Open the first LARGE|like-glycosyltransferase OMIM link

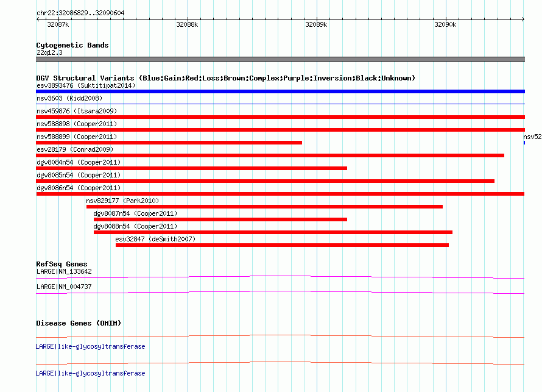pyautogui.click(x=90, y=346)
